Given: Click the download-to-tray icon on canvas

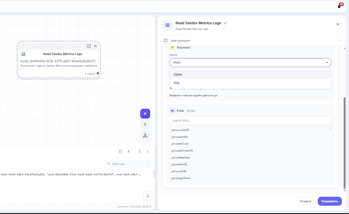Looking at the screenshot, I should [x=145, y=135].
